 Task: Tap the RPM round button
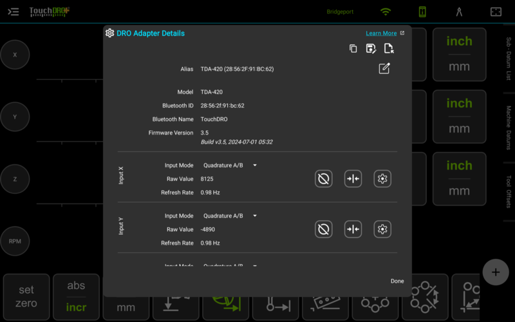tap(15, 241)
